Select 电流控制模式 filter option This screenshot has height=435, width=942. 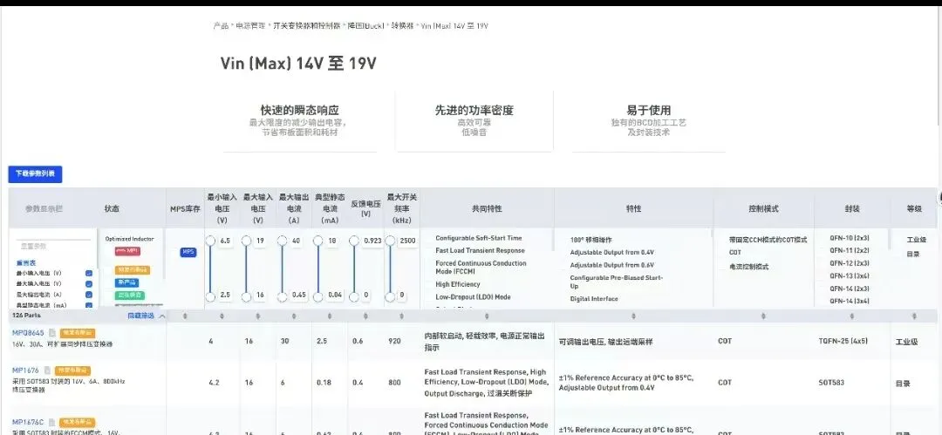click(748, 266)
